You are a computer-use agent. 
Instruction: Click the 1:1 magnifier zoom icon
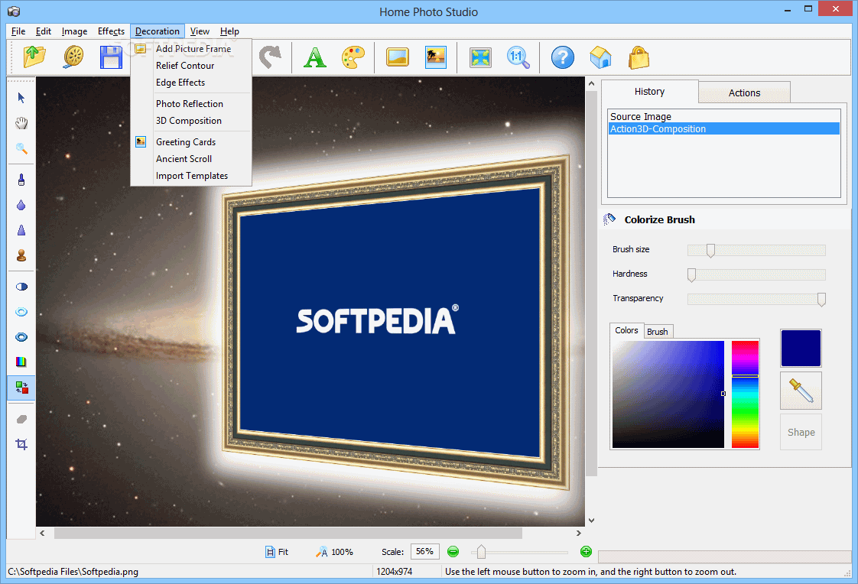pyautogui.click(x=518, y=57)
